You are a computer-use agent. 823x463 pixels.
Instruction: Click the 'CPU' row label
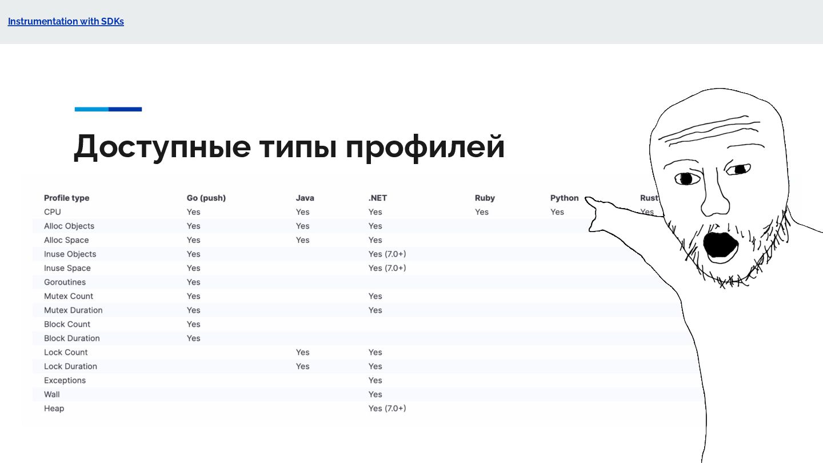53,212
